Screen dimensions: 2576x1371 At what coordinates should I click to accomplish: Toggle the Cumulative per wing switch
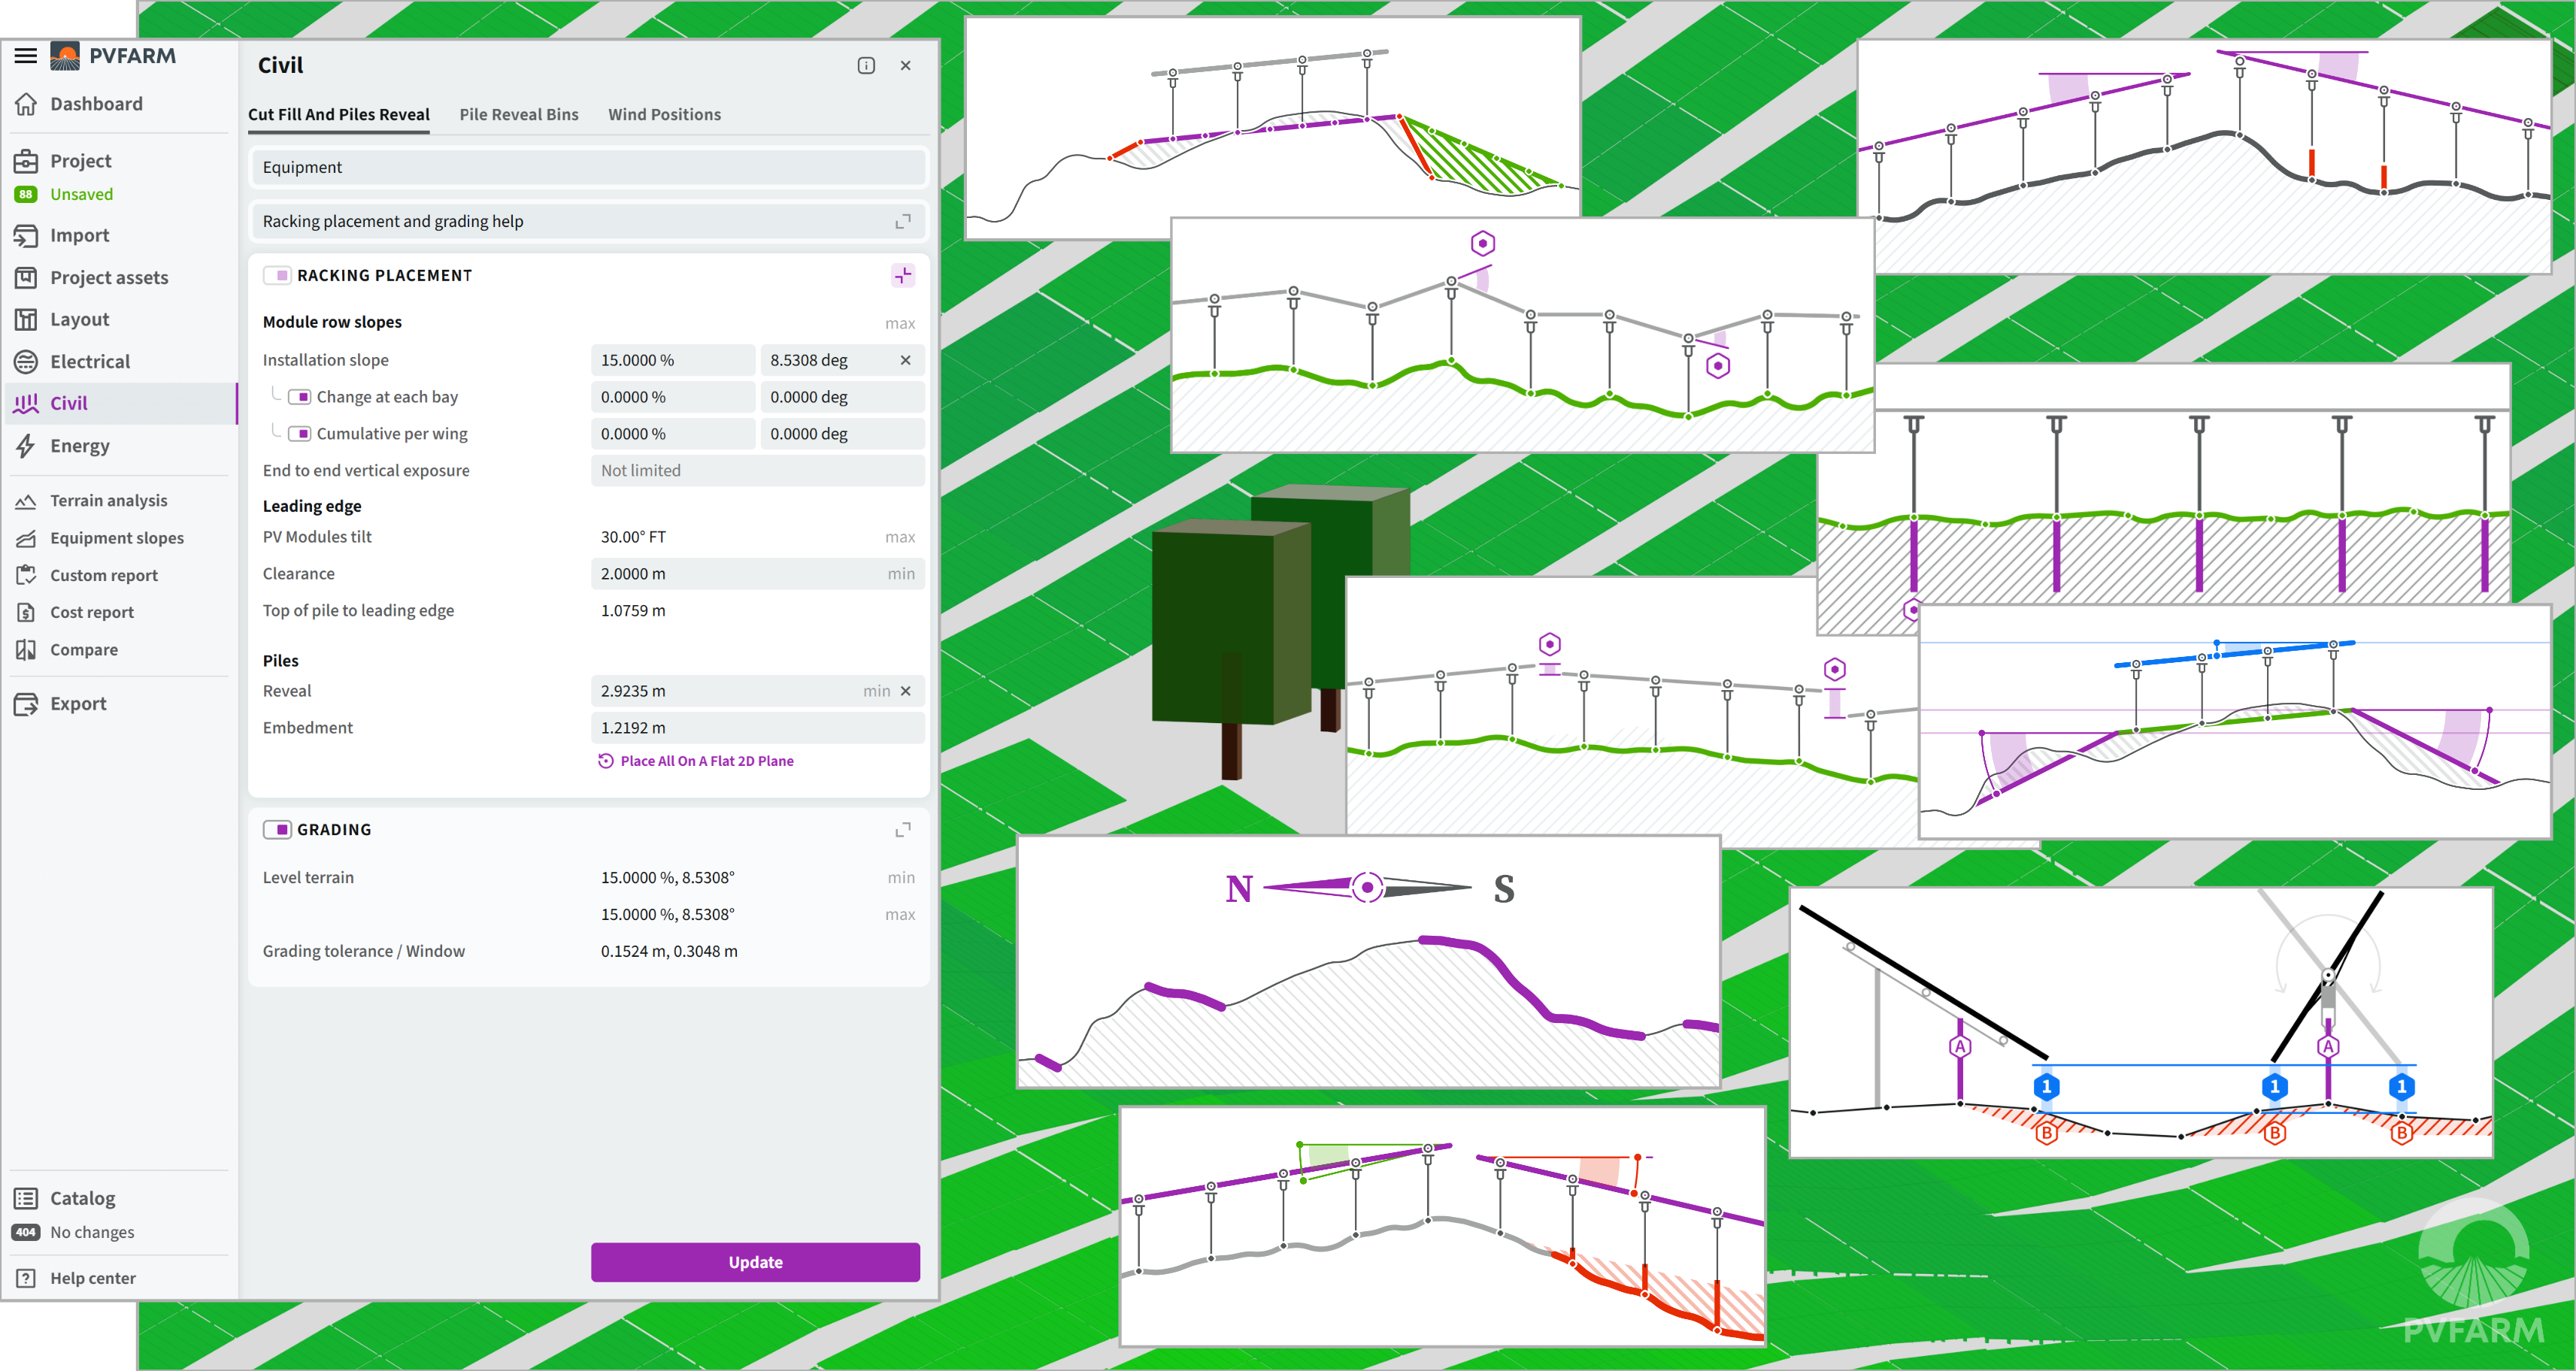click(299, 434)
